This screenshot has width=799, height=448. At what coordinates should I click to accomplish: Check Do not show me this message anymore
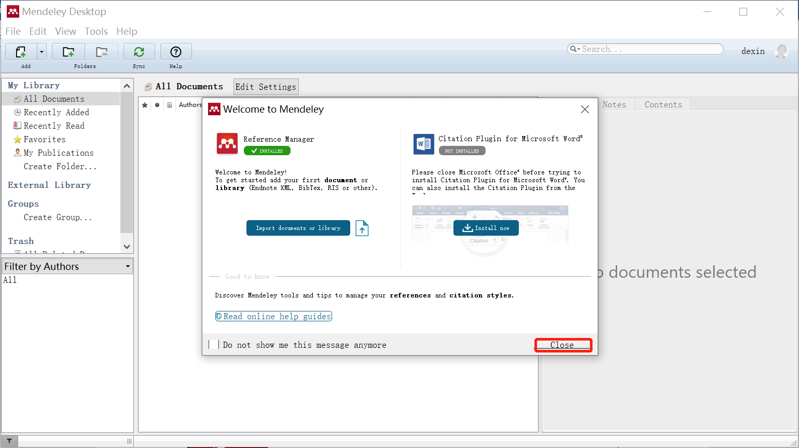click(x=213, y=345)
